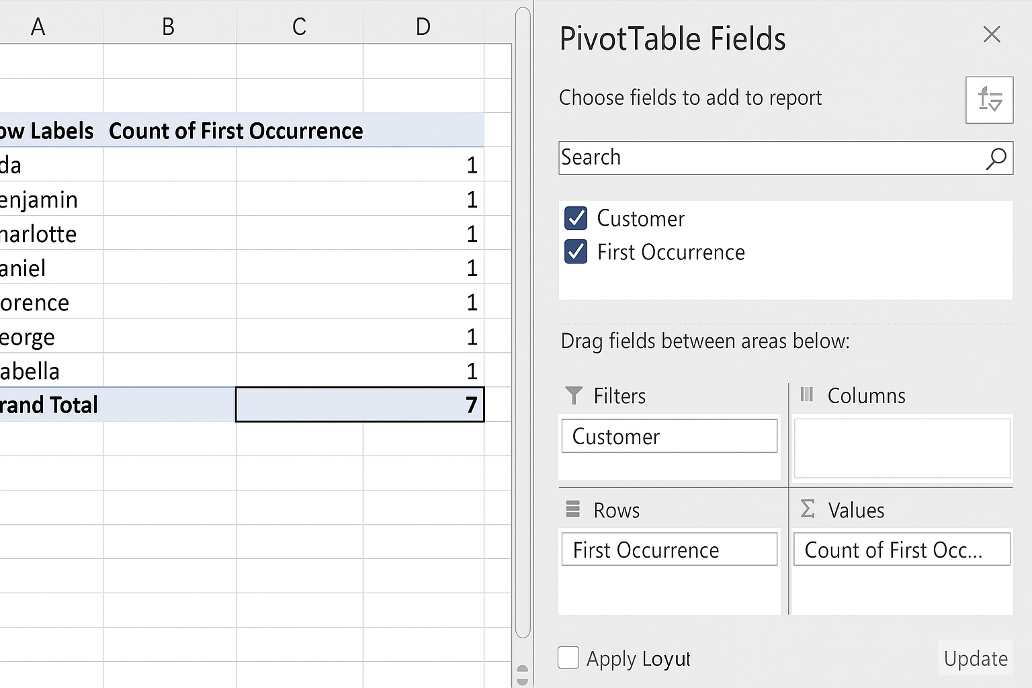
Task: Click the Search fields input box
Action: point(785,158)
